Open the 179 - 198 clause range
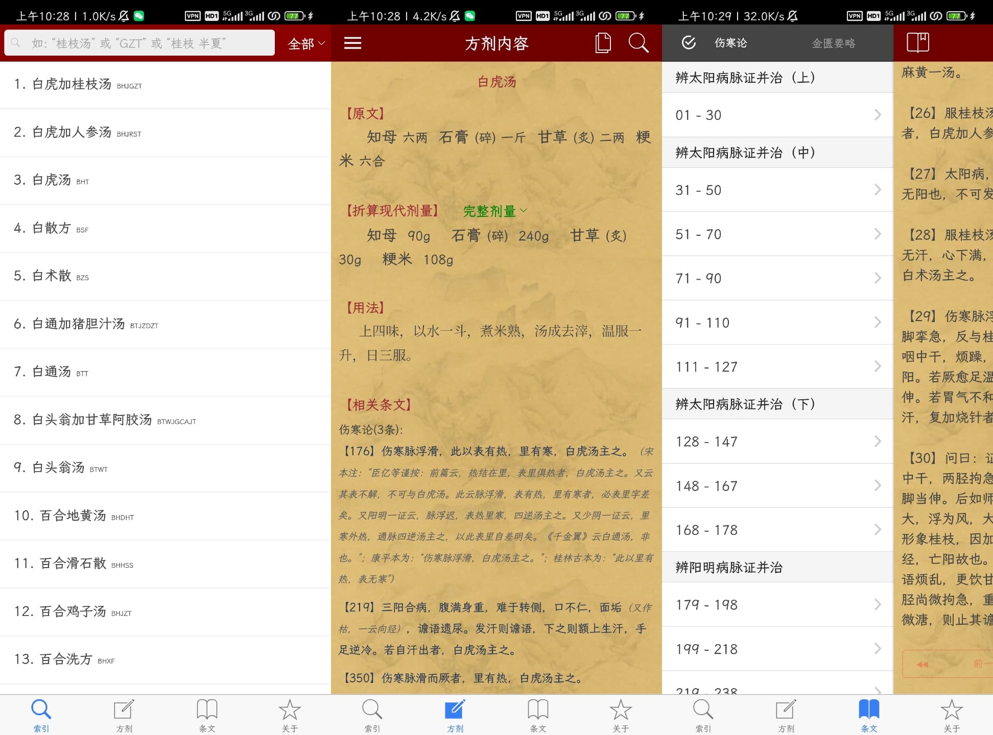Viewport: 993px width, 735px height. tap(777, 605)
